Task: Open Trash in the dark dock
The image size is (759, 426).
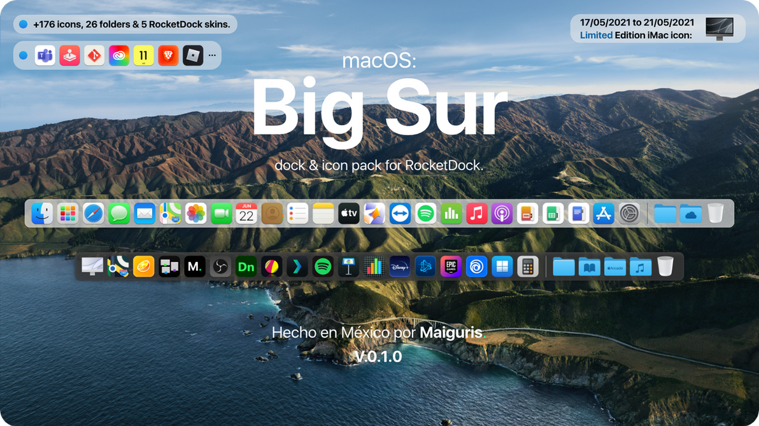Action: point(665,266)
